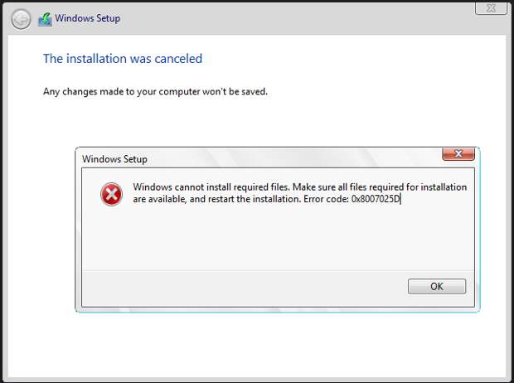Click the sentence Windows cannot install required files
Image resolution: width=514 pixels, height=383 pixels.
click(211, 187)
